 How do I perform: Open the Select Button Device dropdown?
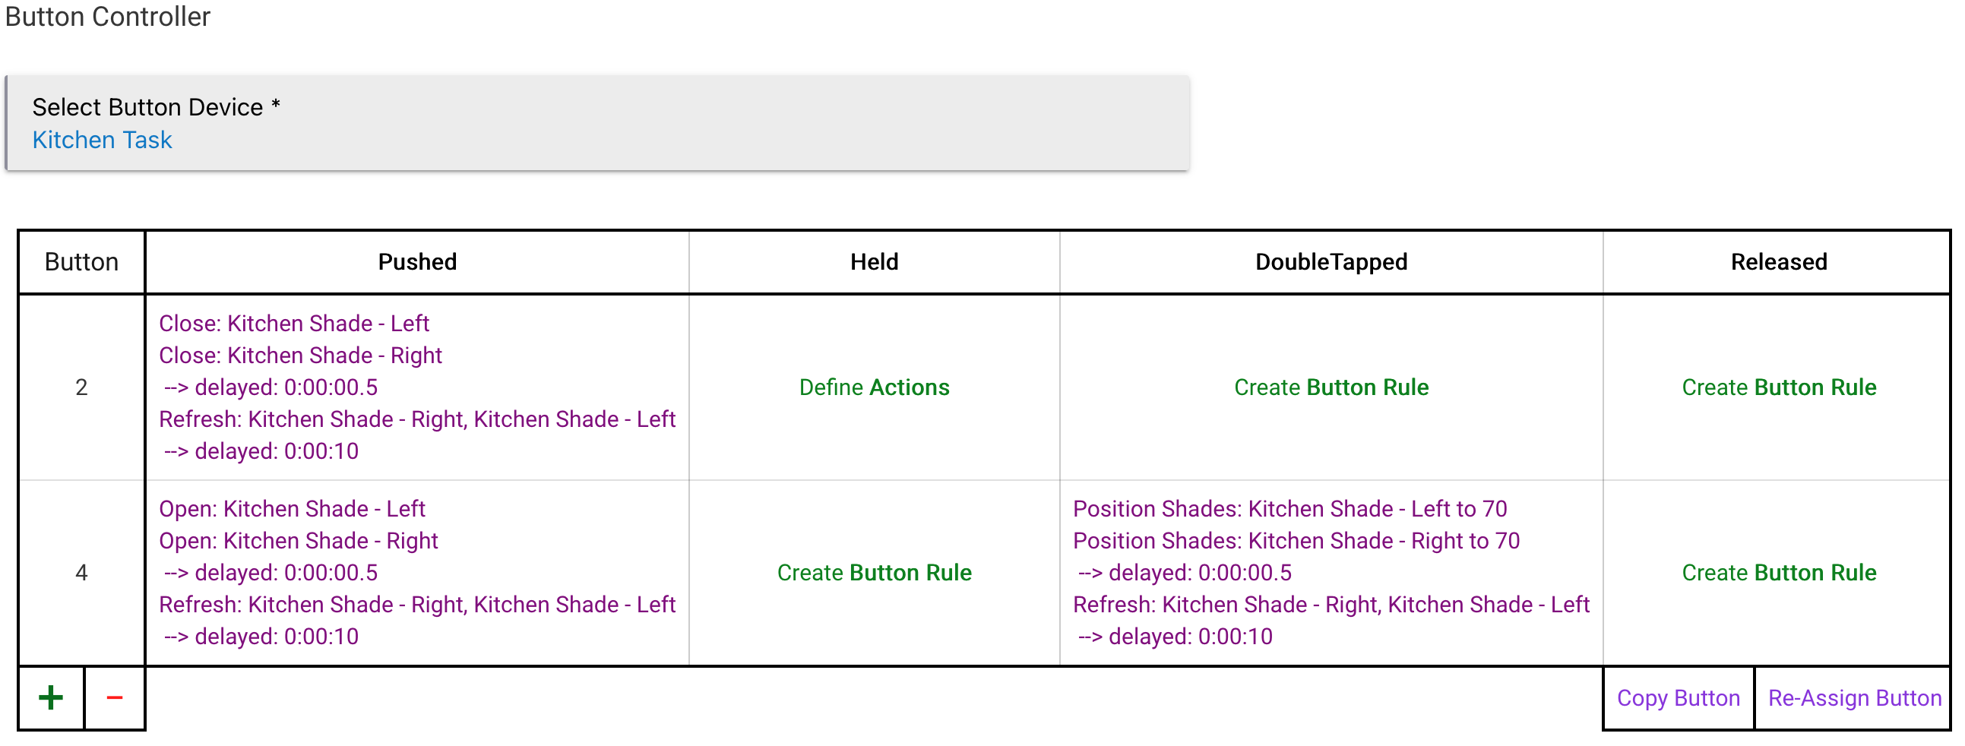(596, 123)
